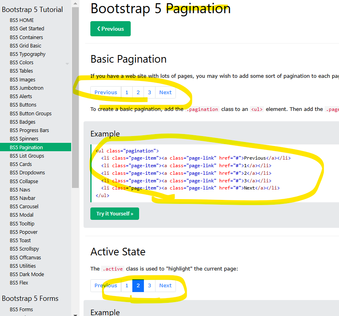Viewport: 339px width, 316px height.
Task: Click highlighted page 2 in Active State demo
Action: (x=138, y=286)
